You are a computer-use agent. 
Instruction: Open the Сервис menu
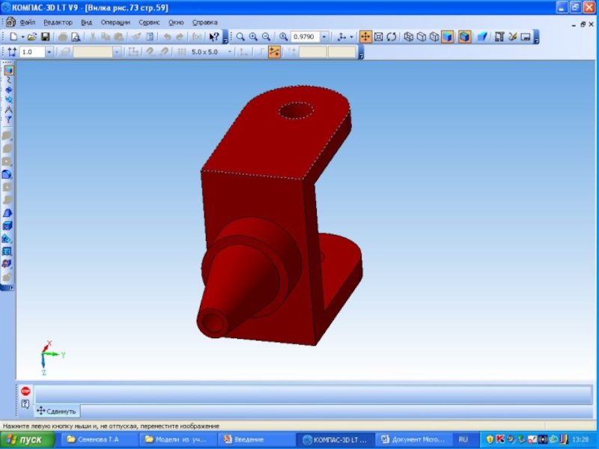tap(149, 22)
